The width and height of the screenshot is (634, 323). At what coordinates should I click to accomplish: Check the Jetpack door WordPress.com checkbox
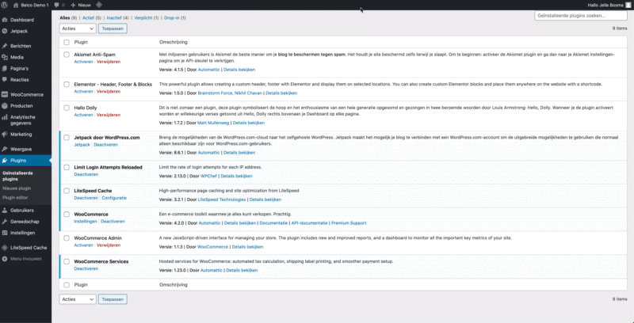tap(67, 138)
